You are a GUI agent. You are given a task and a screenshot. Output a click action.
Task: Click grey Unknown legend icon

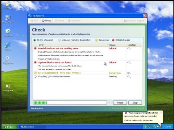59,40
